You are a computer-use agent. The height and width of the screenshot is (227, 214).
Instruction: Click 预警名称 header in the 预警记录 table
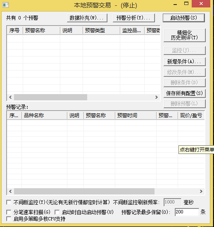tap(100, 116)
